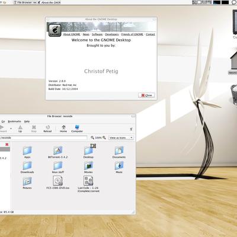
Task: Click the GNOME foot logo in About dialog
Action: (55, 30)
